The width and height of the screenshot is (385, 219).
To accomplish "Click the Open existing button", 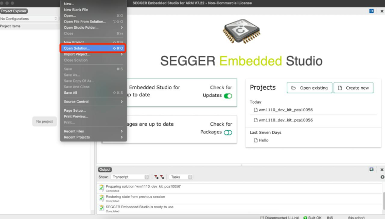I will click(309, 88).
